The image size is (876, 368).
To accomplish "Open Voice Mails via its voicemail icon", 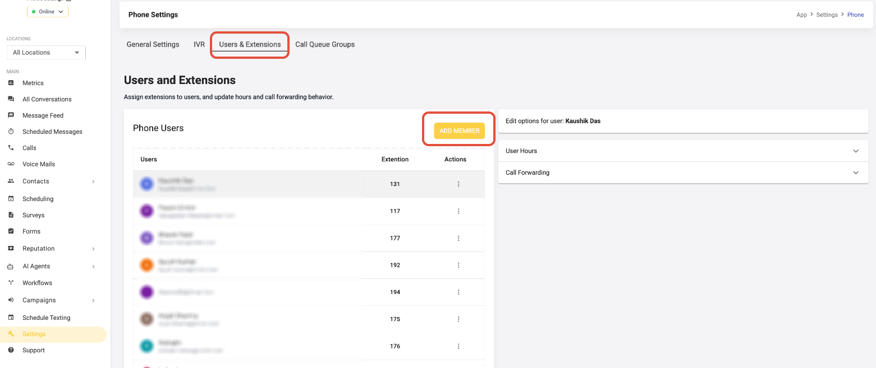I will pos(11,164).
